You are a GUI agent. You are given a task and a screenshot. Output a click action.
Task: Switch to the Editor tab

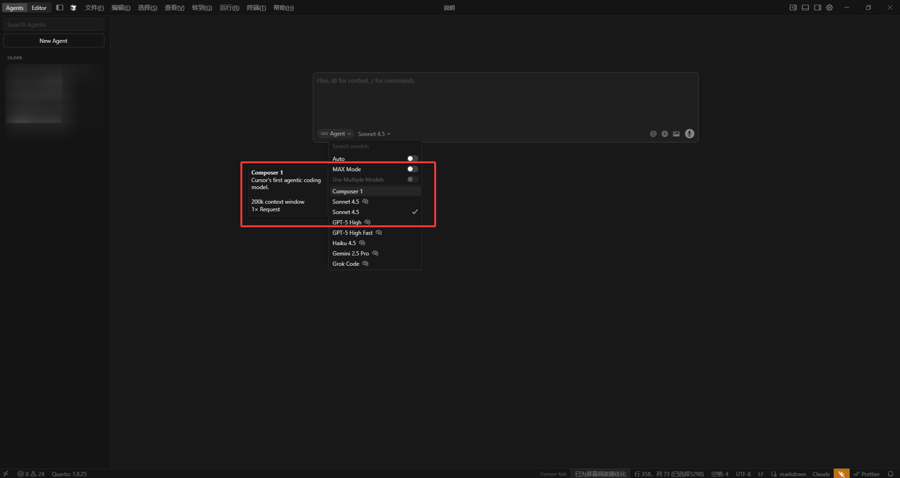click(x=39, y=8)
